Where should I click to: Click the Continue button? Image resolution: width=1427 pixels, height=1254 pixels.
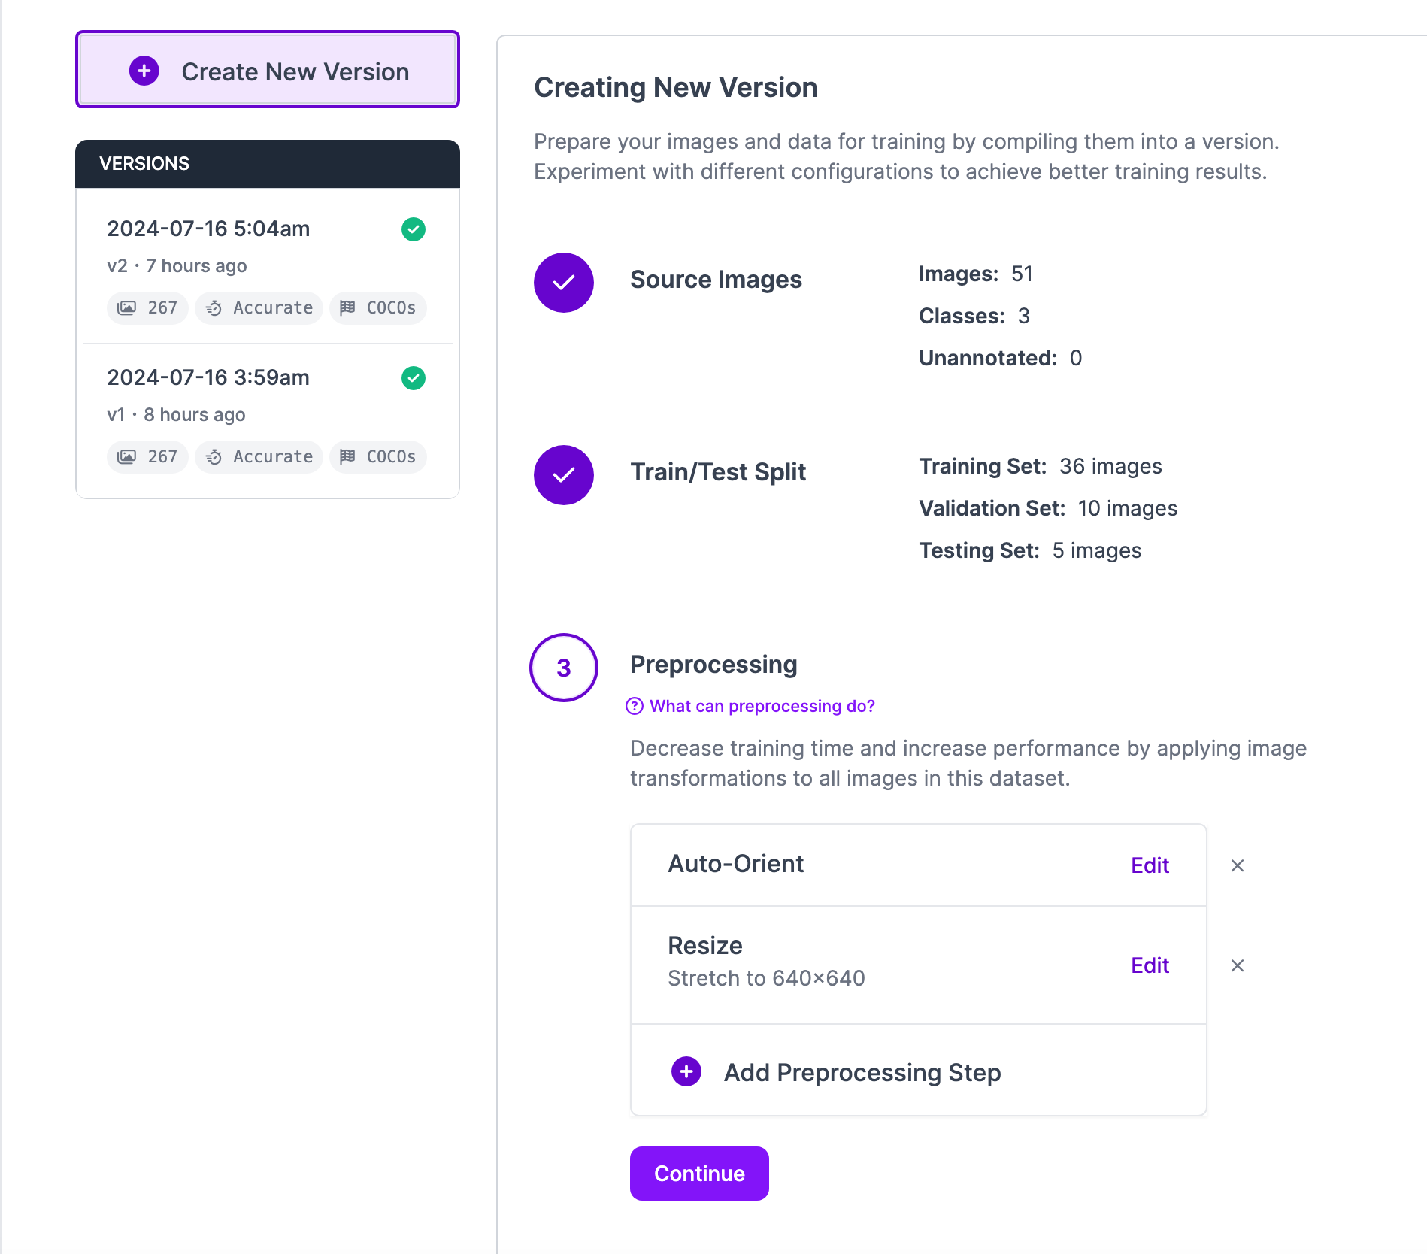click(699, 1174)
